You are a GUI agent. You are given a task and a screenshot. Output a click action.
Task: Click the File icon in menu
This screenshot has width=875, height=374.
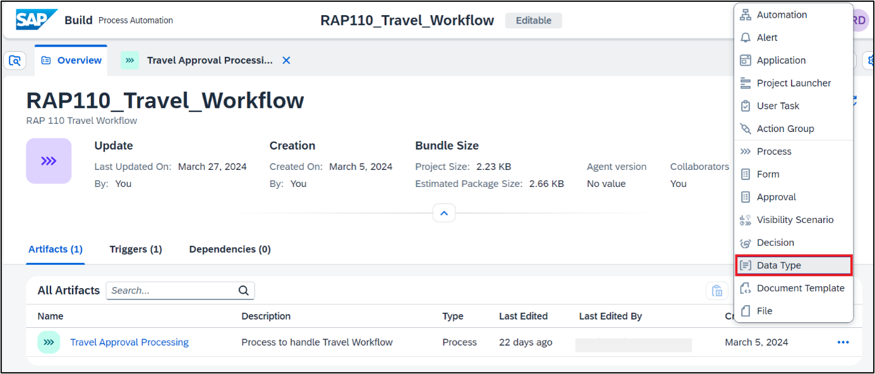(x=745, y=311)
